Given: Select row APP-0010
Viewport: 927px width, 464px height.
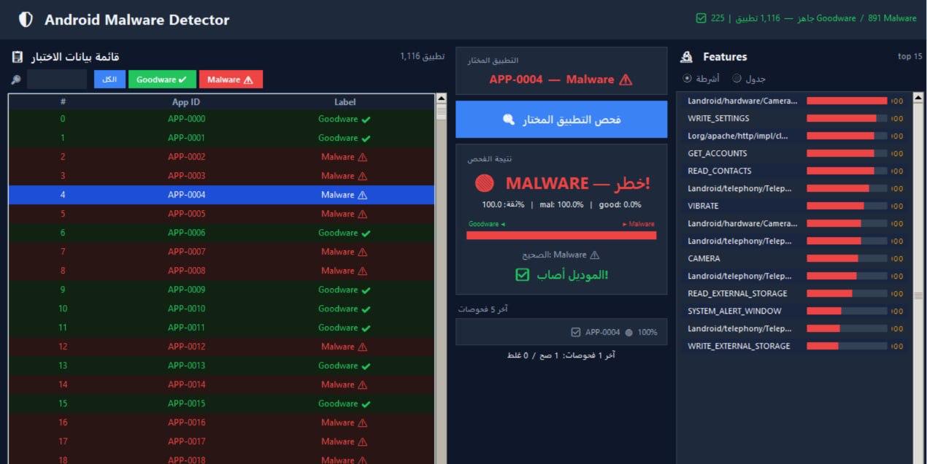Looking at the screenshot, I should pos(221,309).
